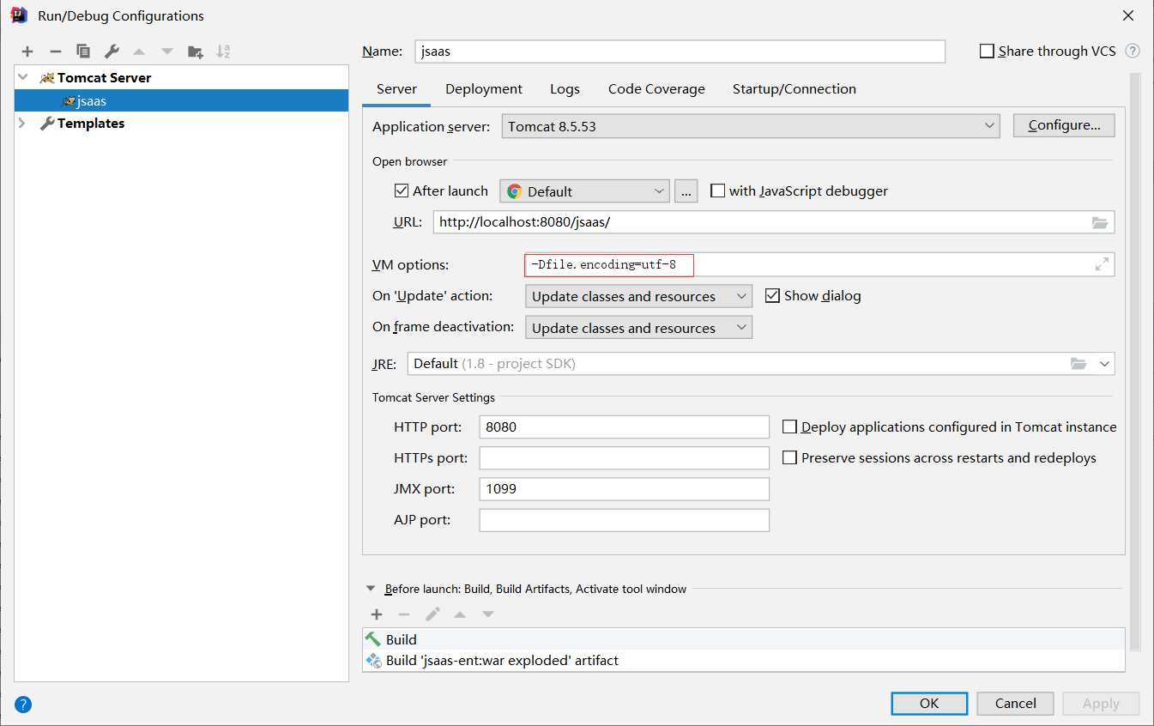Viewport: 1154px width, 726px height.
Task: Switch to Deployment tab
Action: pyautogui.click(x=484, y=88)
